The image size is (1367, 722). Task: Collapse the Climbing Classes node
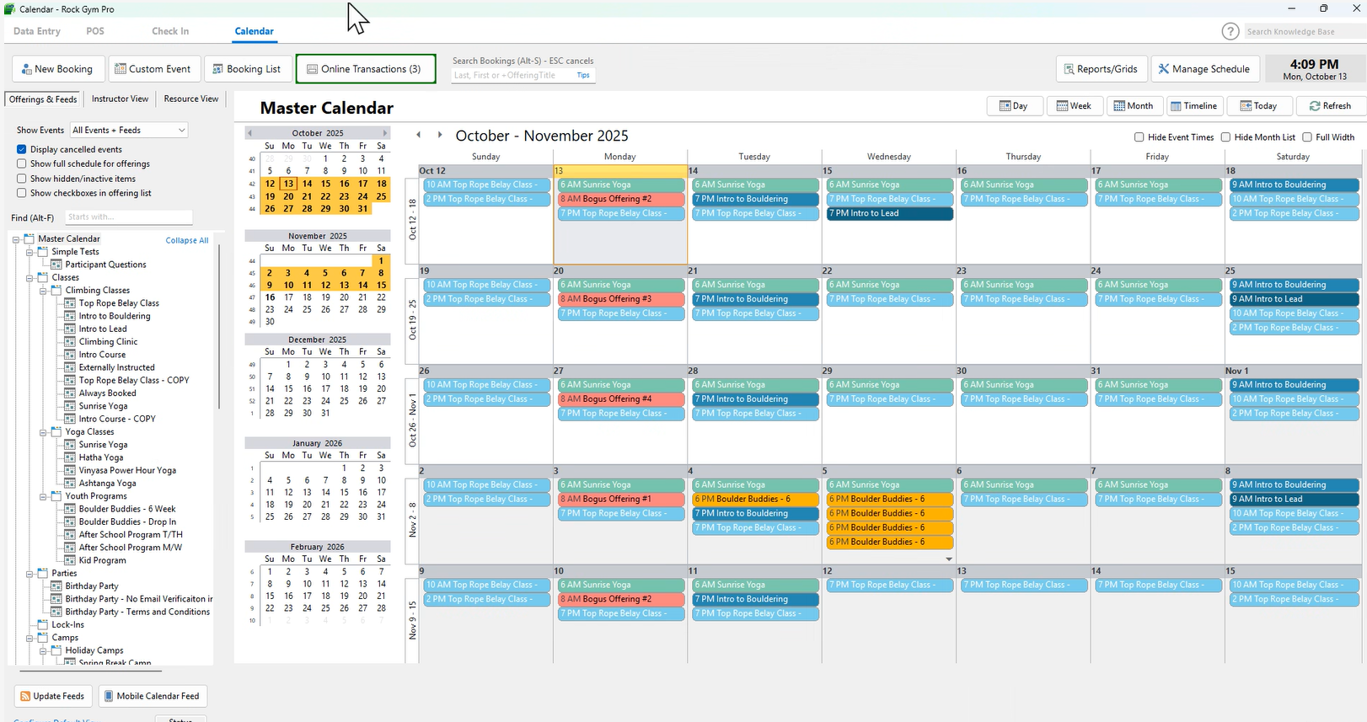[x=43, y=291]
